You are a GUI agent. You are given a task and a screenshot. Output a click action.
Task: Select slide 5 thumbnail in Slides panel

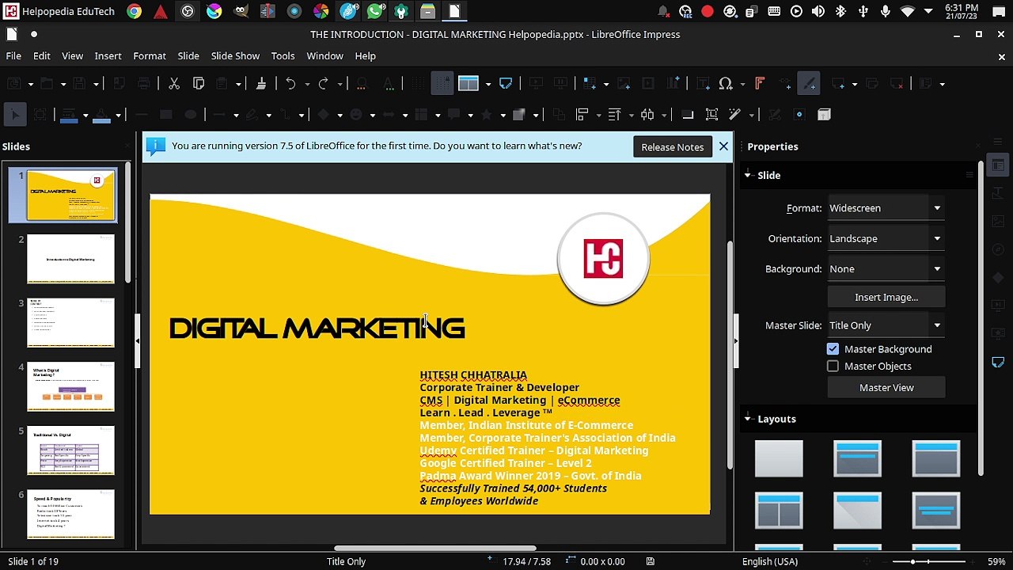coord(70,450)
